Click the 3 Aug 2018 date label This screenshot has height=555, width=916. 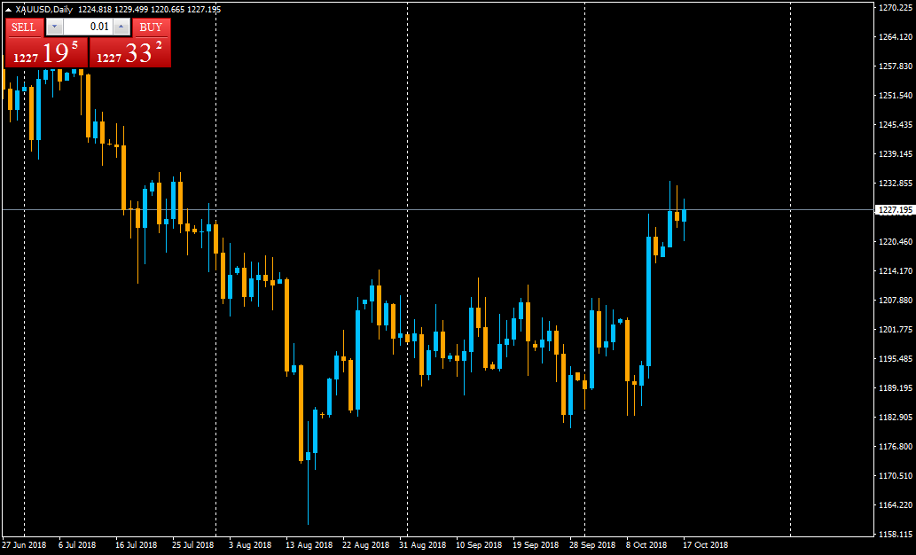[x=250, y=544]
